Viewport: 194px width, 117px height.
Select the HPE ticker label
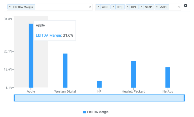(x=134, y=7)
